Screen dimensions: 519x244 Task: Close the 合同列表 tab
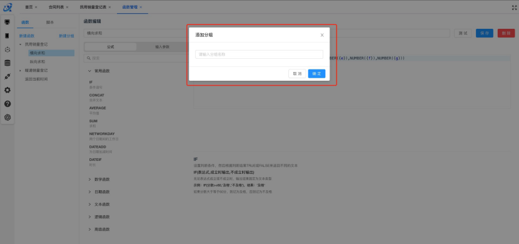tap(67, 7)
